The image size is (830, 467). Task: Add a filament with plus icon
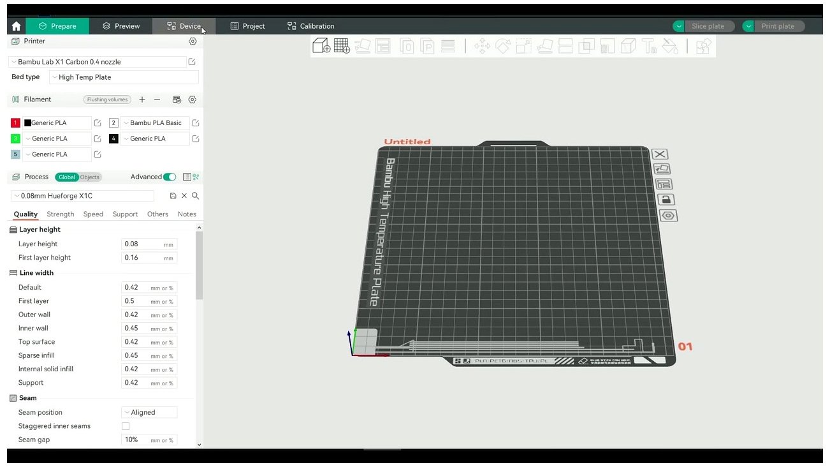pos(142,100)
